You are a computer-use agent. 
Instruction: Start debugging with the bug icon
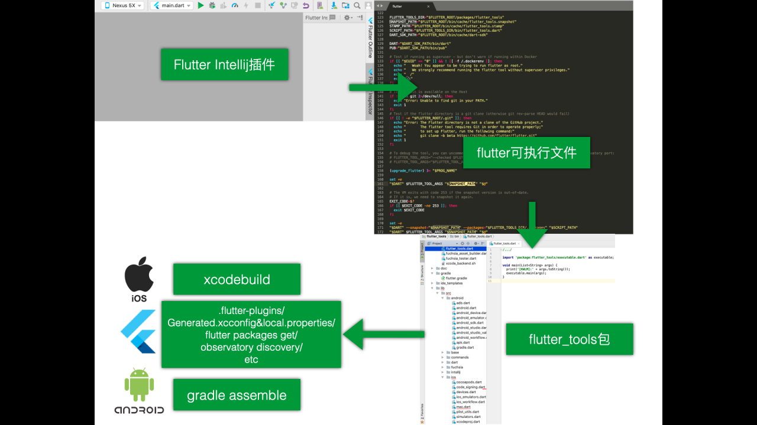212,5
